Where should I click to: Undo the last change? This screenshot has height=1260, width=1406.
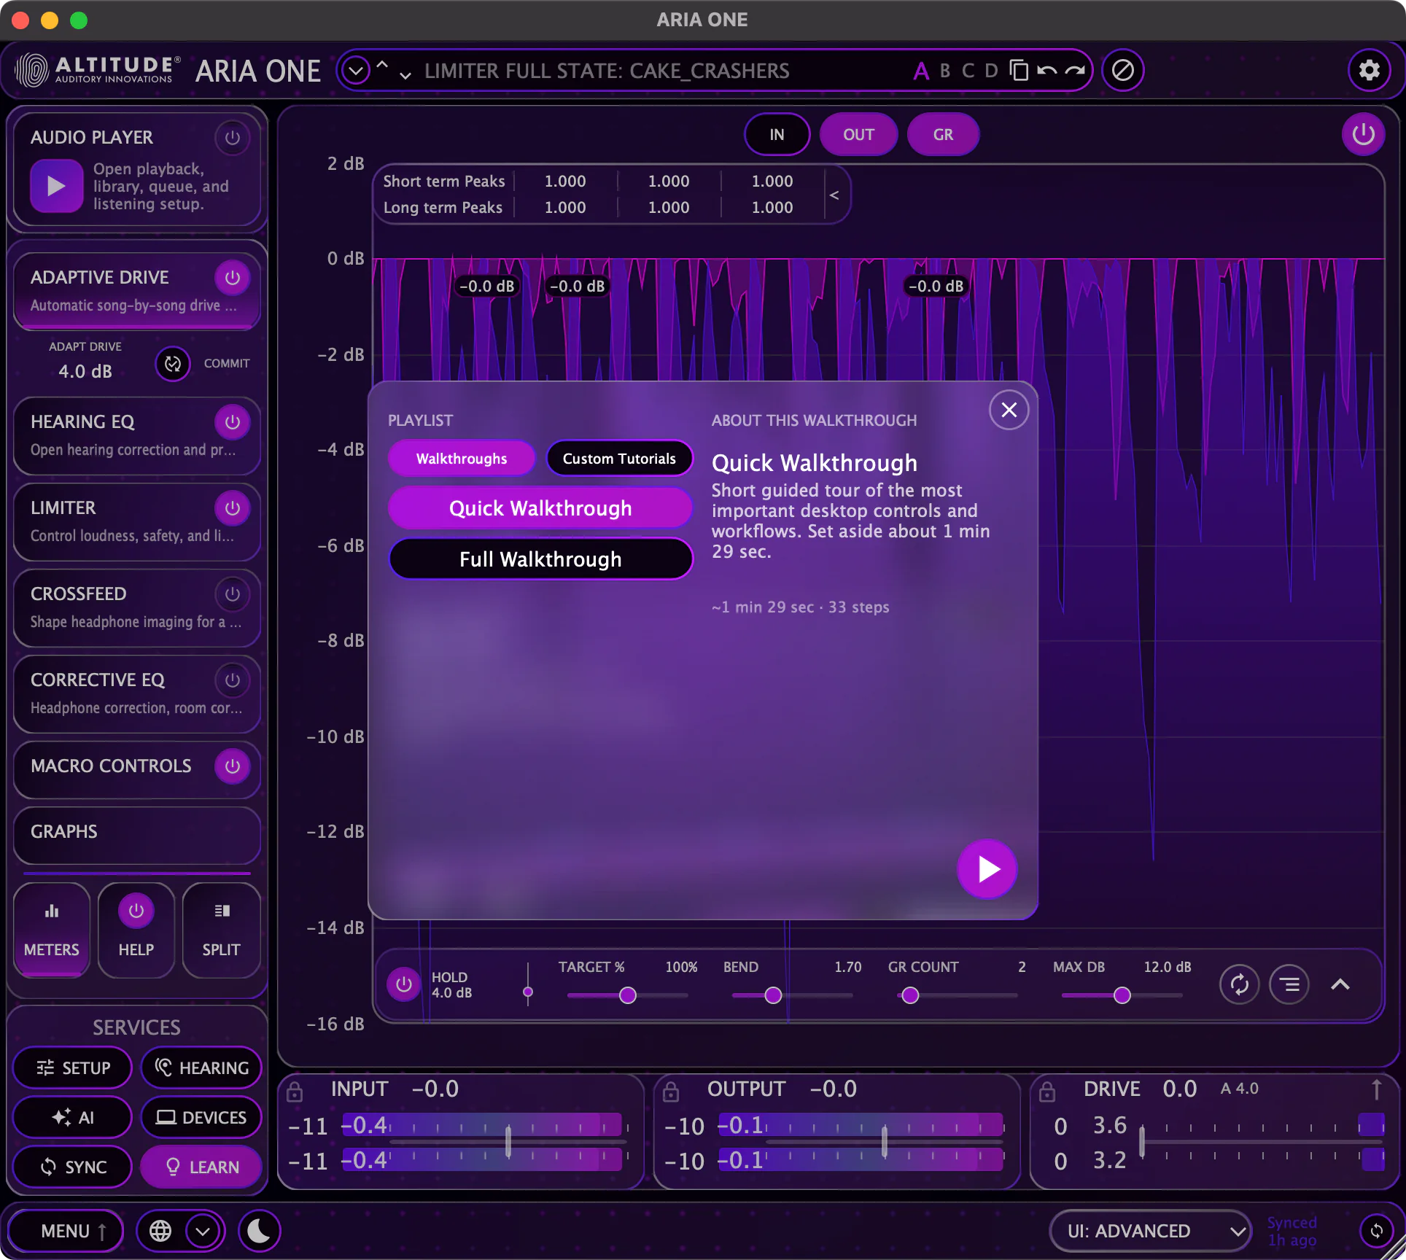(x=1046, y=70)
